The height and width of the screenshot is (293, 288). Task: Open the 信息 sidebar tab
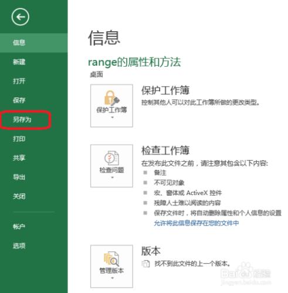pos(34,43)
